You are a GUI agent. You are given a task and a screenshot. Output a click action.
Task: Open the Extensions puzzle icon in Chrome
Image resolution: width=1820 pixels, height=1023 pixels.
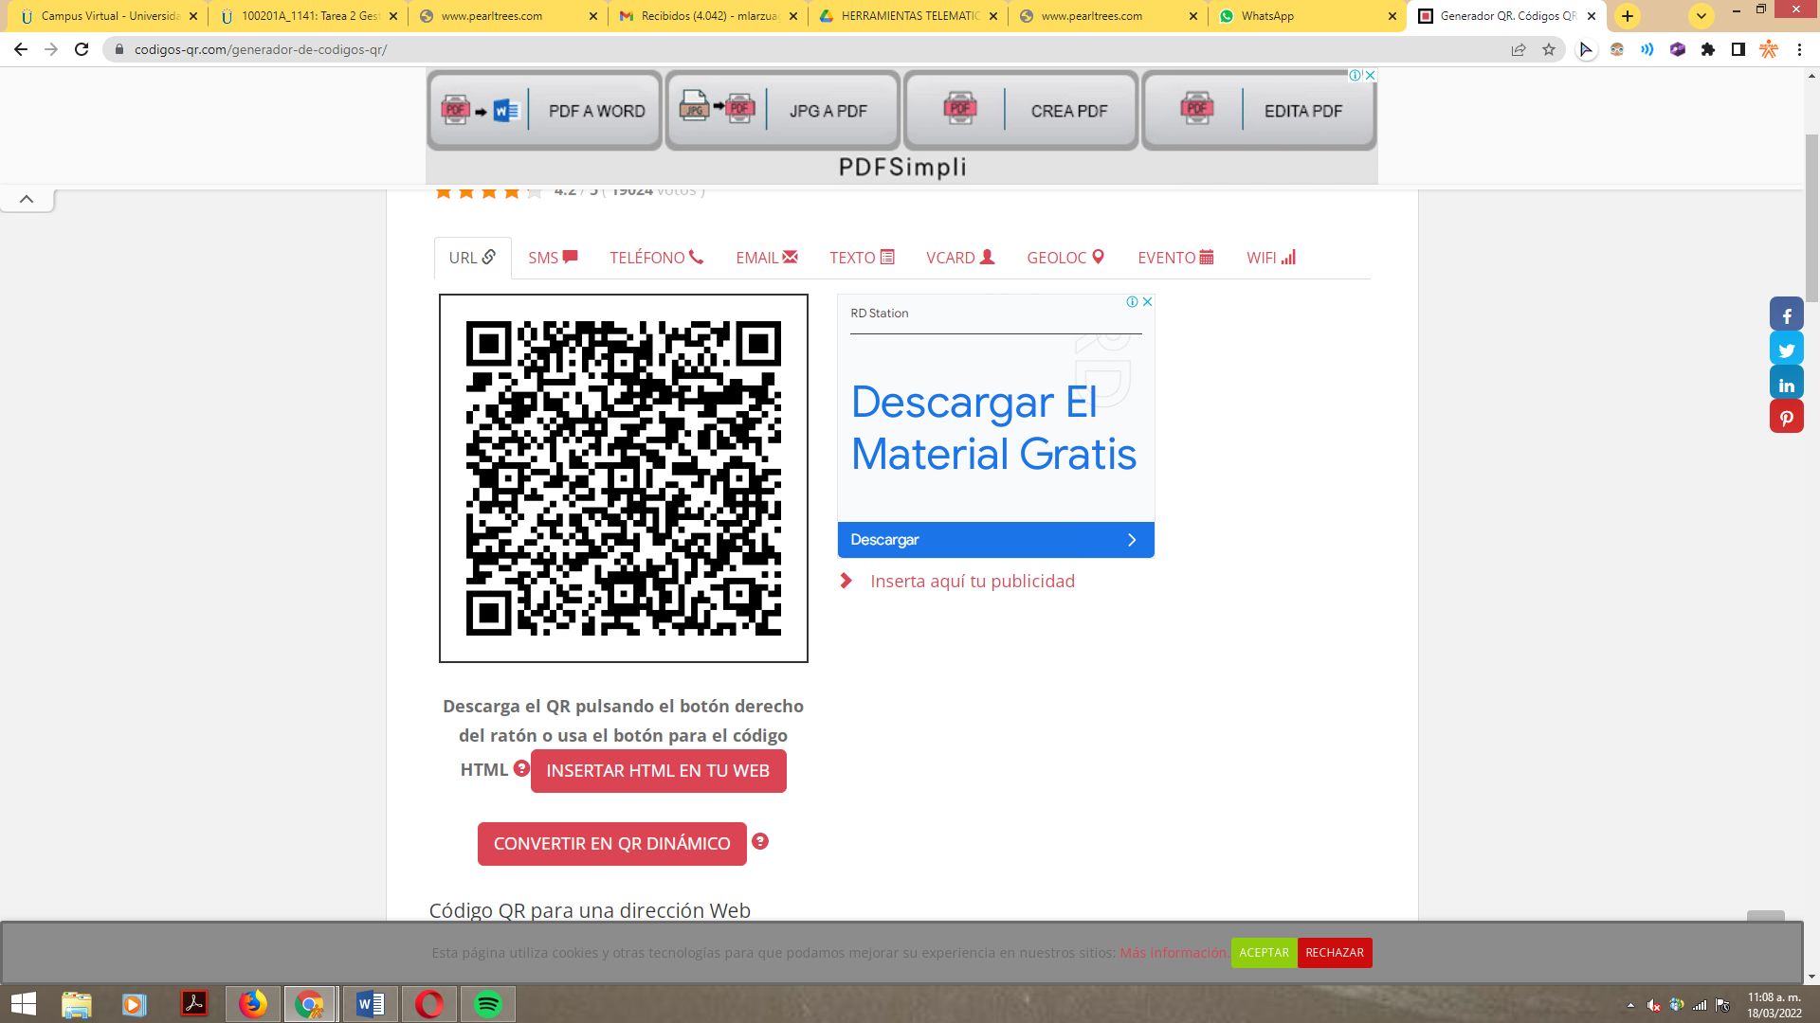pyautogui.click(x=1708, y=49)
